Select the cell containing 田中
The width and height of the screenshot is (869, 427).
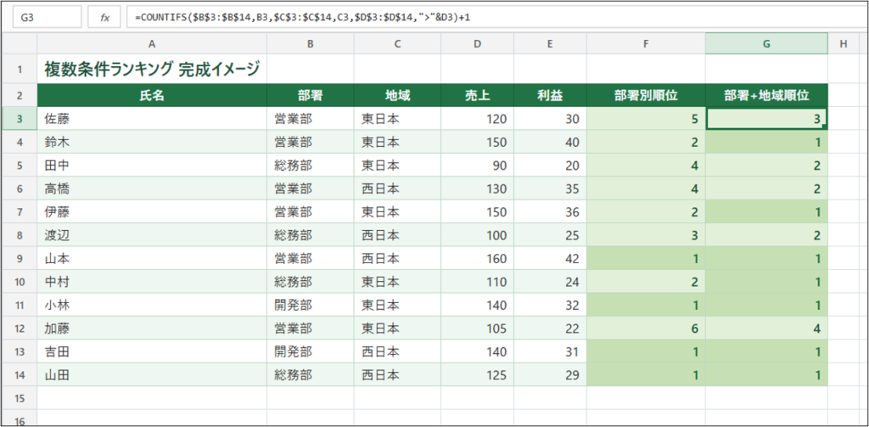point(152,166)
